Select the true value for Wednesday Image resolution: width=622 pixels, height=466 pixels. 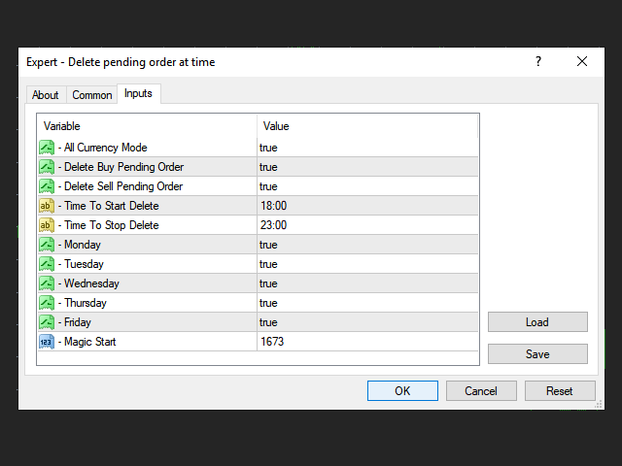[x=268, y=283]
